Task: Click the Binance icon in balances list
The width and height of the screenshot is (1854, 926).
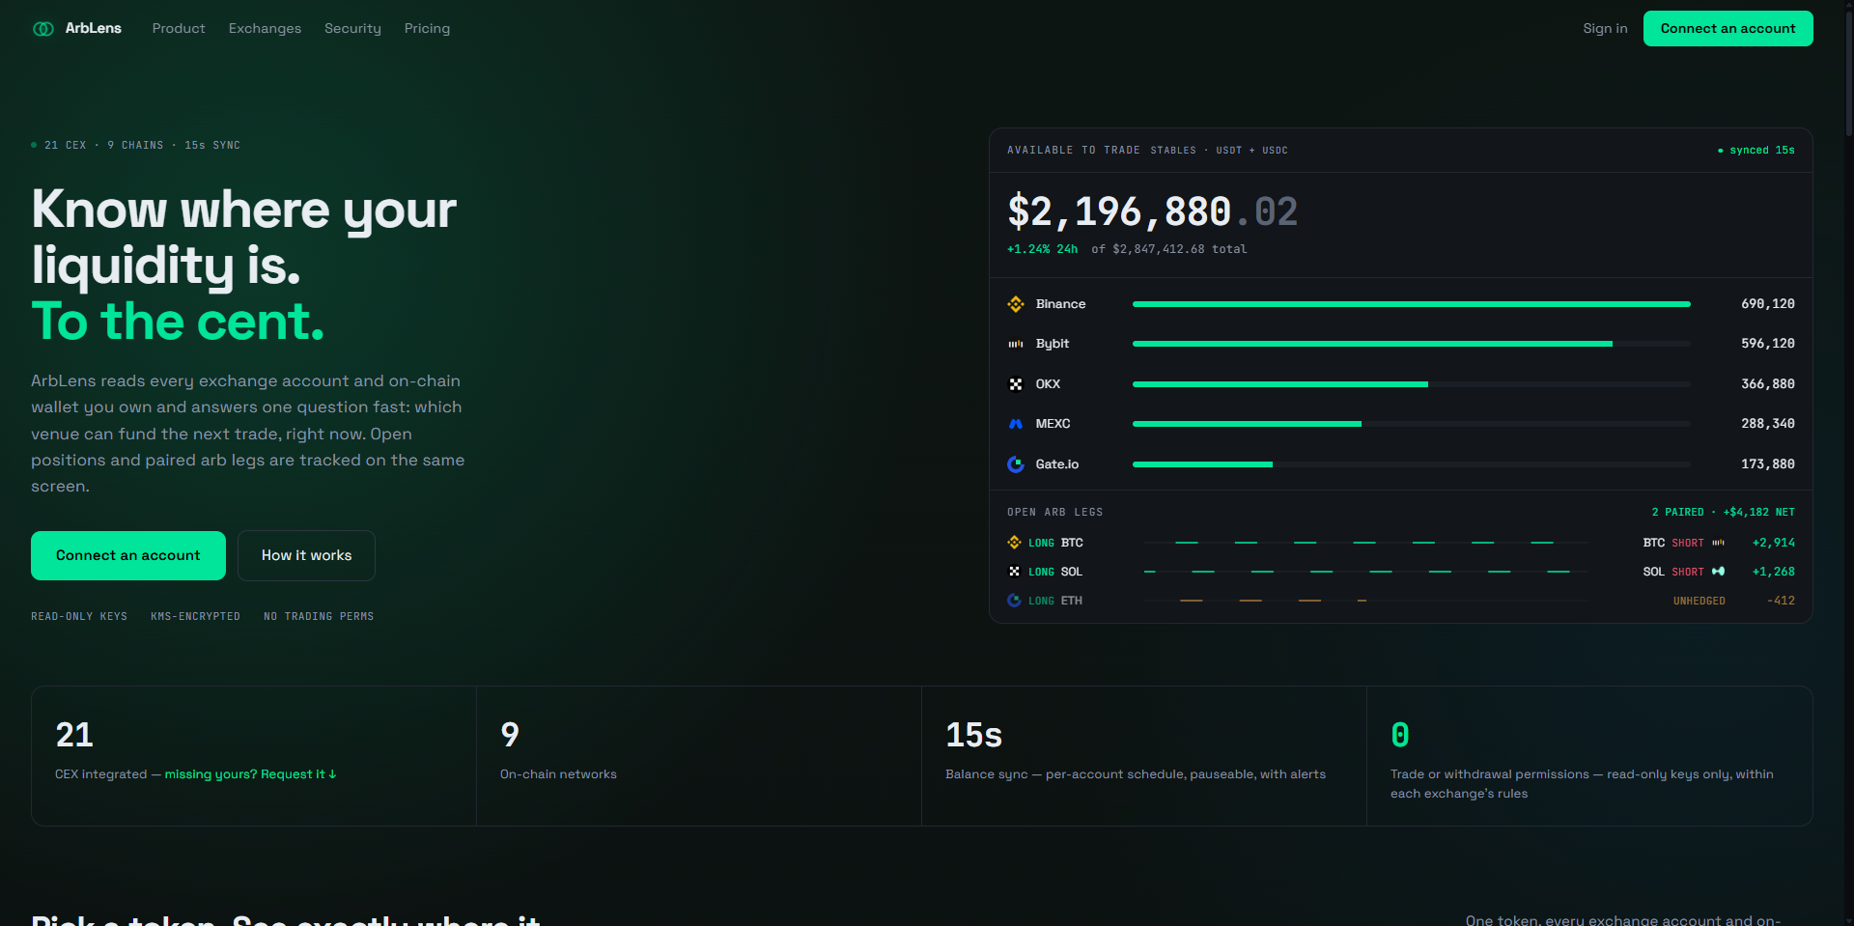Action: click(1016, 304)
